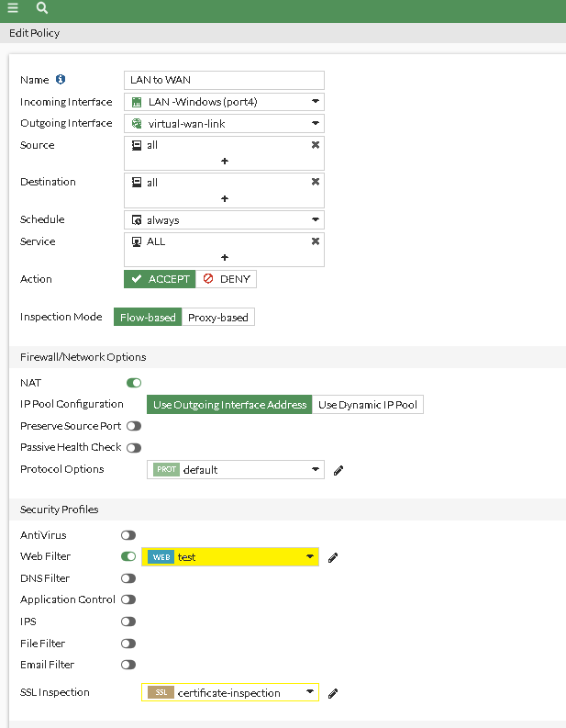
Task: Expand the Incoming Interface dropdown
Action: click(224, 102)
